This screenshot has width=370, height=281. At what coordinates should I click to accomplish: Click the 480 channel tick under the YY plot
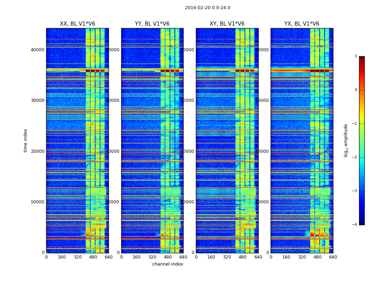coord(168,257)
